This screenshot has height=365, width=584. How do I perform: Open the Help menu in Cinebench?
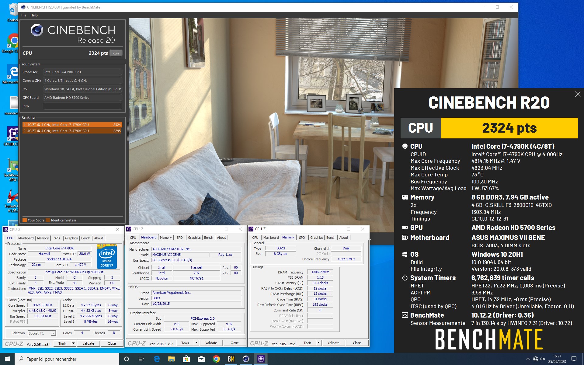point(34,15)
